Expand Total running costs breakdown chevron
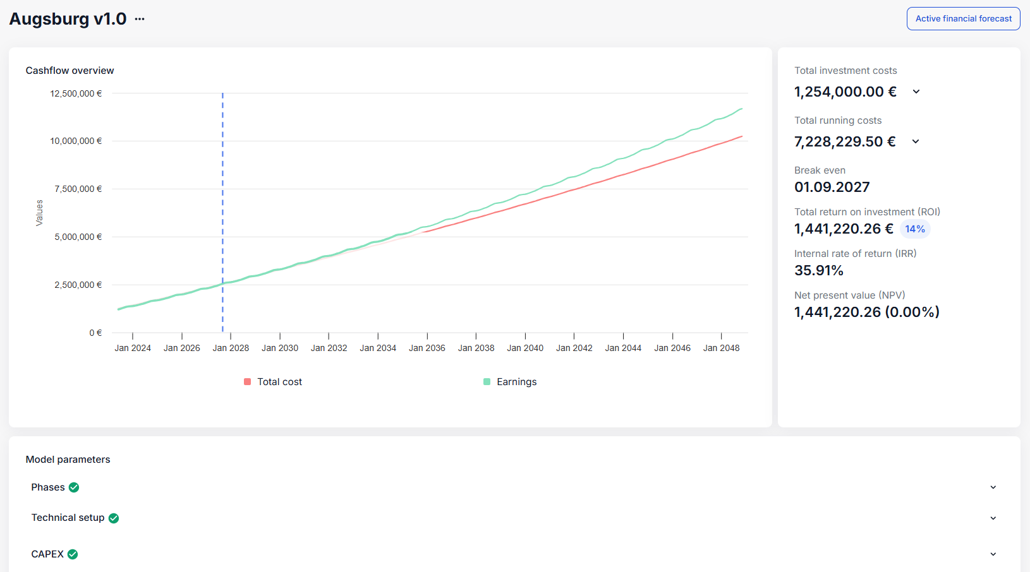Image resolution: width=1030 pixels, height=572 pixels. point(915,141)
